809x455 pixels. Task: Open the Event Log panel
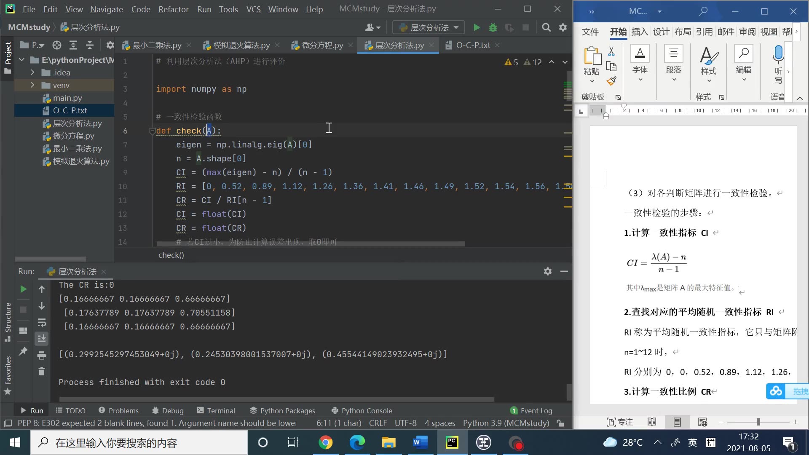coord(536,410)
